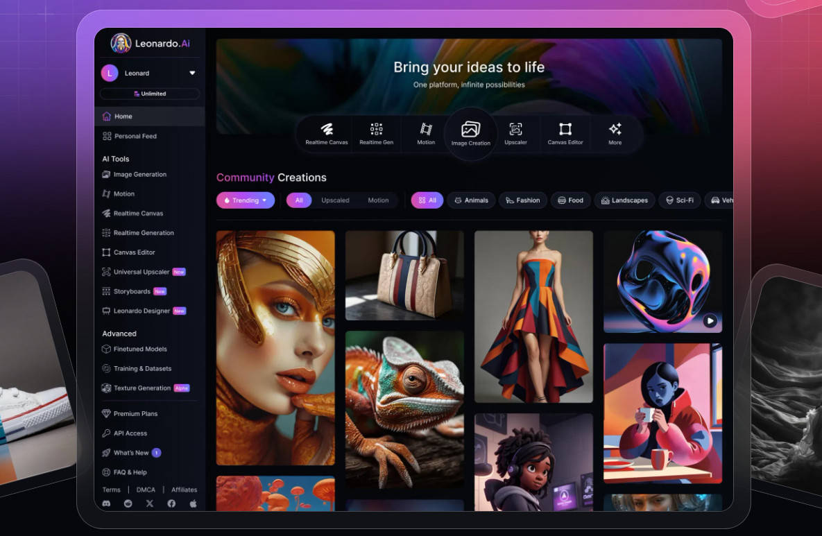
Task: Open the DMCA footer link
Action: (x=146, y=490)
